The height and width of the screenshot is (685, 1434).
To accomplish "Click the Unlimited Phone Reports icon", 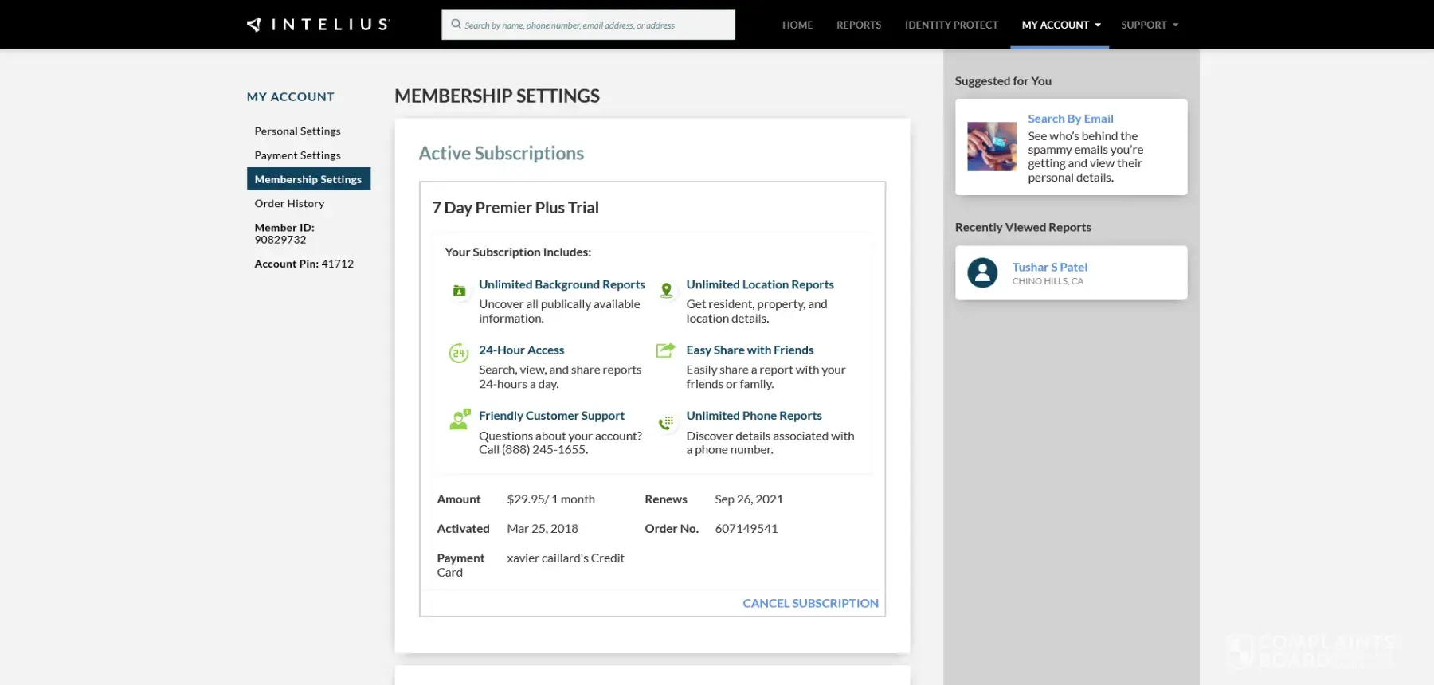I will pyautogui.click(x=666, y=422).
